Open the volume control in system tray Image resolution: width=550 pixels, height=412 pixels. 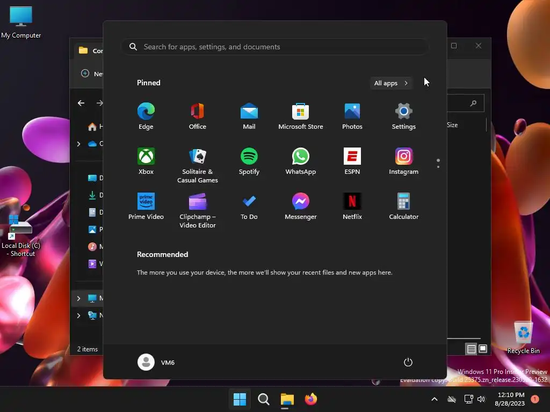[481, 399]
